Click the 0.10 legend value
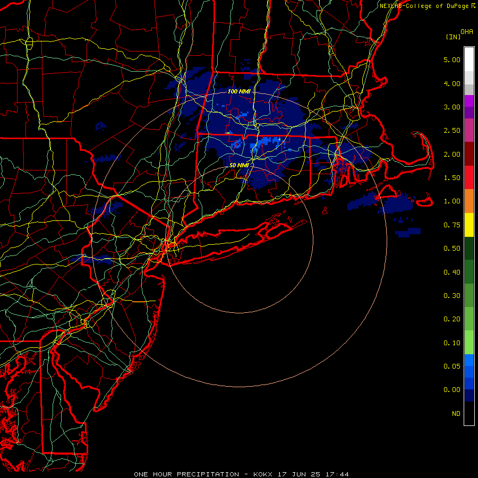This screenshot has height=478, width=478. pyautogui.click(x=452, y=343)
